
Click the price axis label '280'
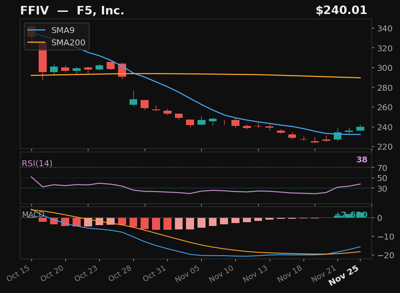tap(385, 88)
